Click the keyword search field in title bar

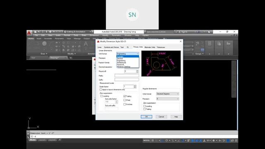(x=160, y=32)
